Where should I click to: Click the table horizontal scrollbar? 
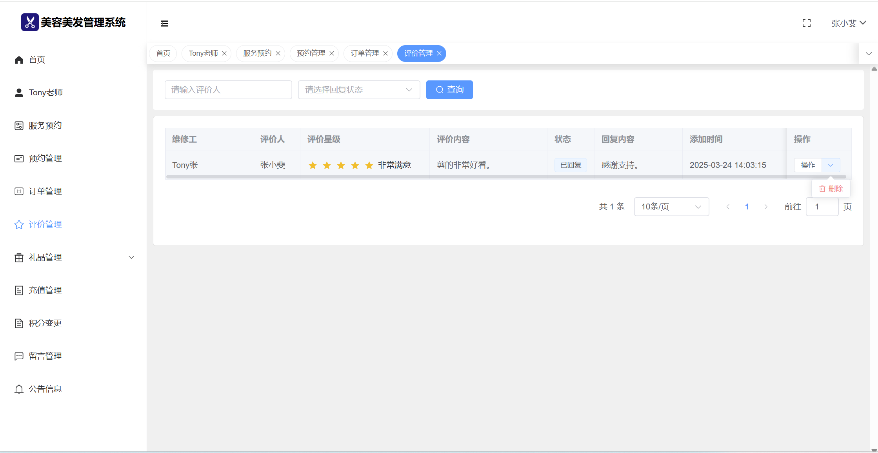506,177
